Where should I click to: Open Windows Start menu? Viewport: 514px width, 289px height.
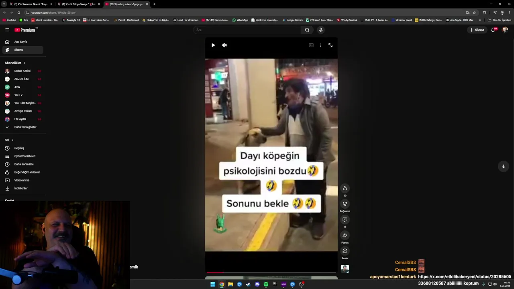click(x=213, y=284)
